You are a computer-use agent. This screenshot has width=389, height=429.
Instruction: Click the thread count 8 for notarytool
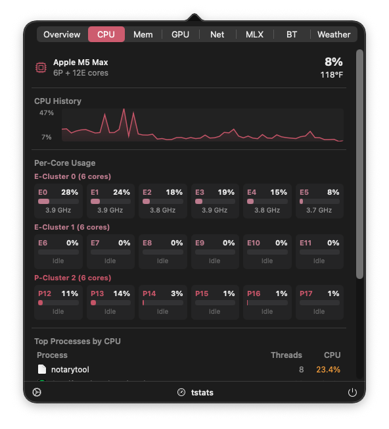pyautogui.click(x=302, y=370)
